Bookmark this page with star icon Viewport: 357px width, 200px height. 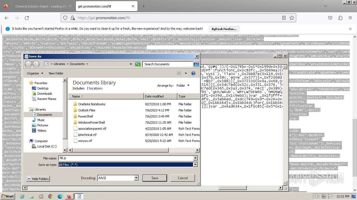click(x=292, y=18)
